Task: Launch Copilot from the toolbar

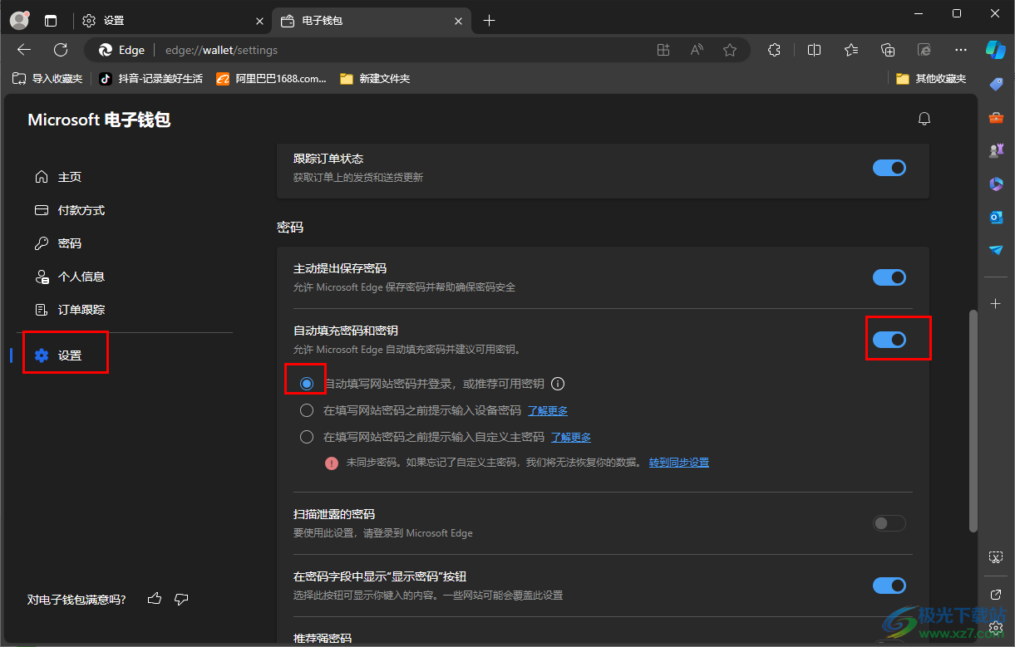Action: click(x=996, y=49)
